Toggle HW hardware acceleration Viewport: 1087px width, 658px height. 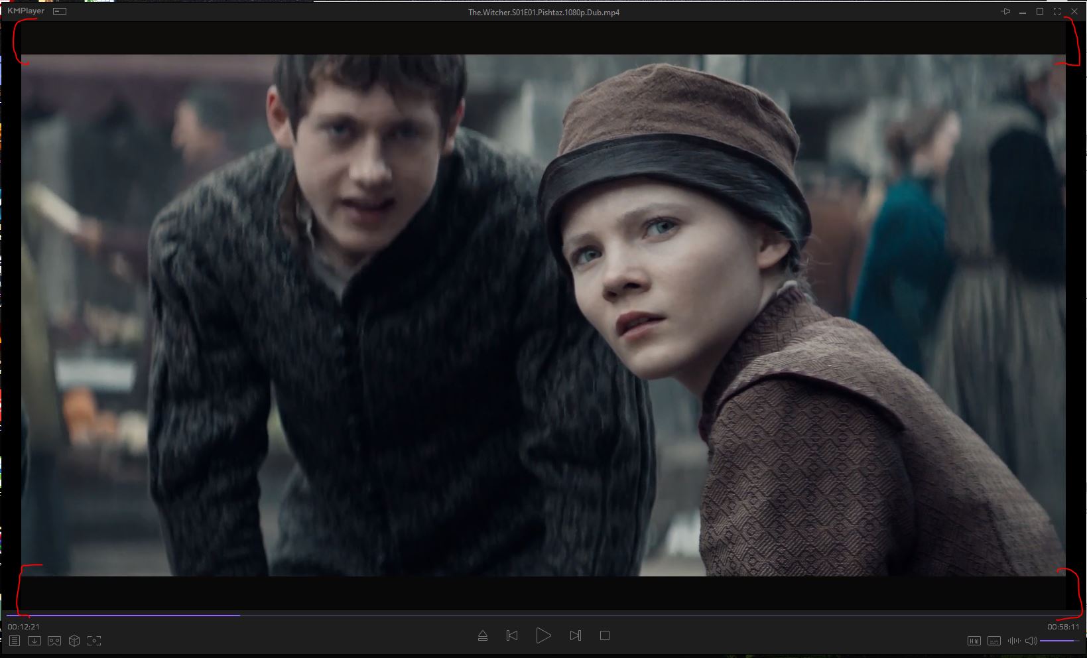pyautogui.click(x=974, y=641)
